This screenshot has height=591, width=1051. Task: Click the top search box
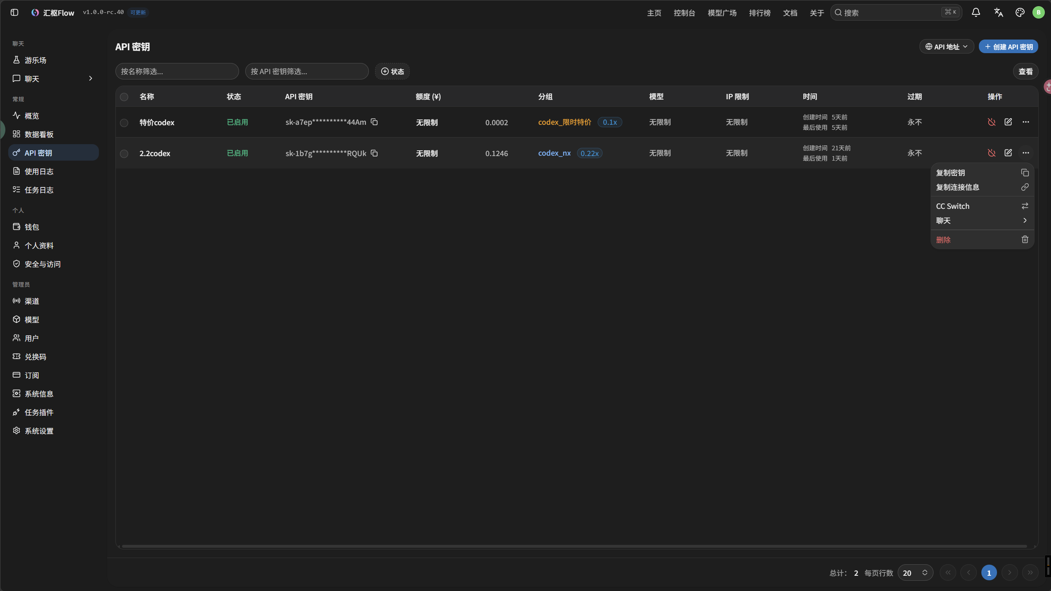(x=896, y=12)
